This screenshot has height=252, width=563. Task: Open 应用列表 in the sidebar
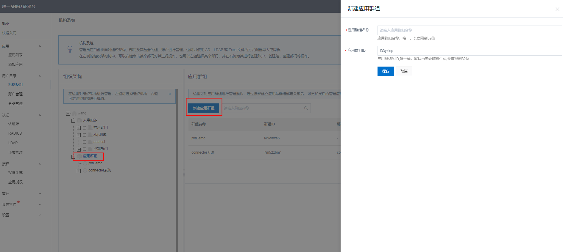(15, 55)
